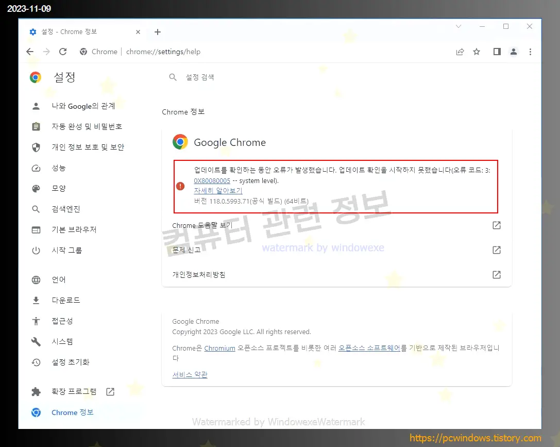Click the person icon beside 나와 Google의 관계
Viewport: 560px width, 447px height.
pos(36,106)
